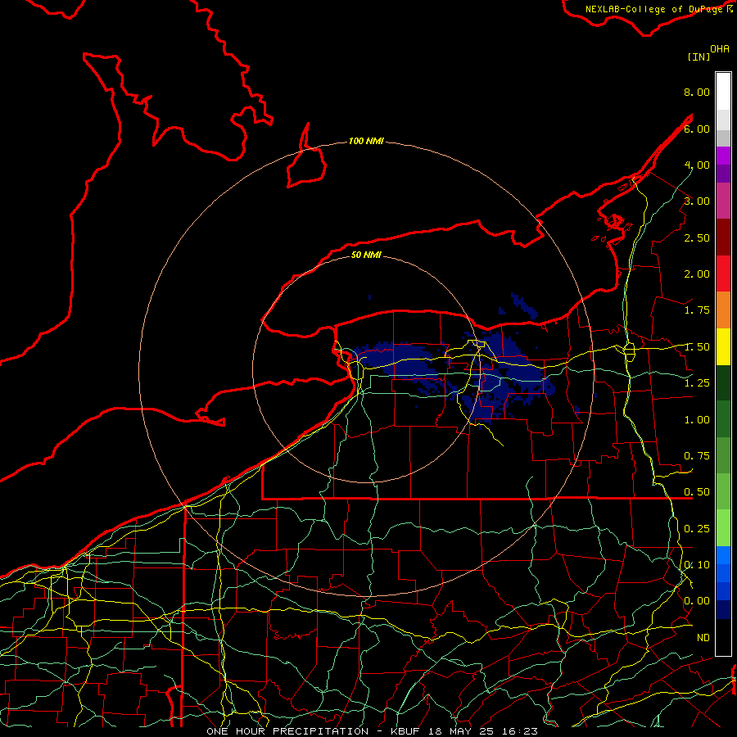Screen dimensions: 737x737
Task: Click the One Hour Precipitation KBUF caption
Action: pyautogui.click(x=372, y=731)
